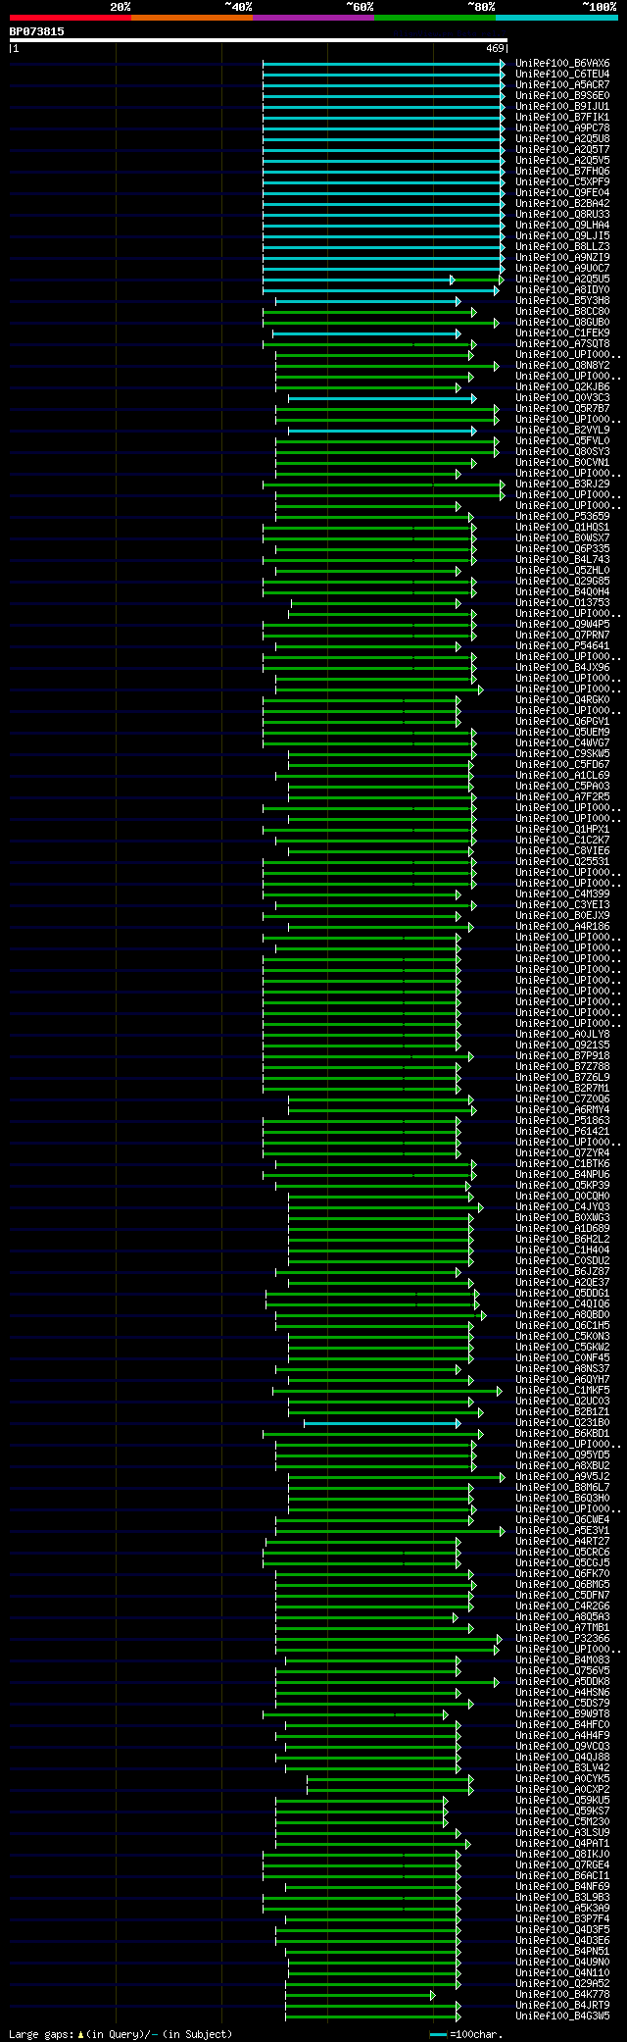This screenshot has width=627, height=2042.
Task: Select the UniRef100_P53659 label
Action: pos(562,517)
